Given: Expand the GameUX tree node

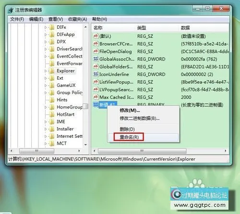Looking at the screenshot, I should point(46,85).
